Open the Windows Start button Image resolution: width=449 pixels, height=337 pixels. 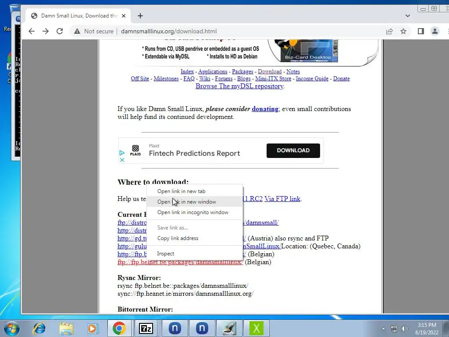click(x=11, y=328)
